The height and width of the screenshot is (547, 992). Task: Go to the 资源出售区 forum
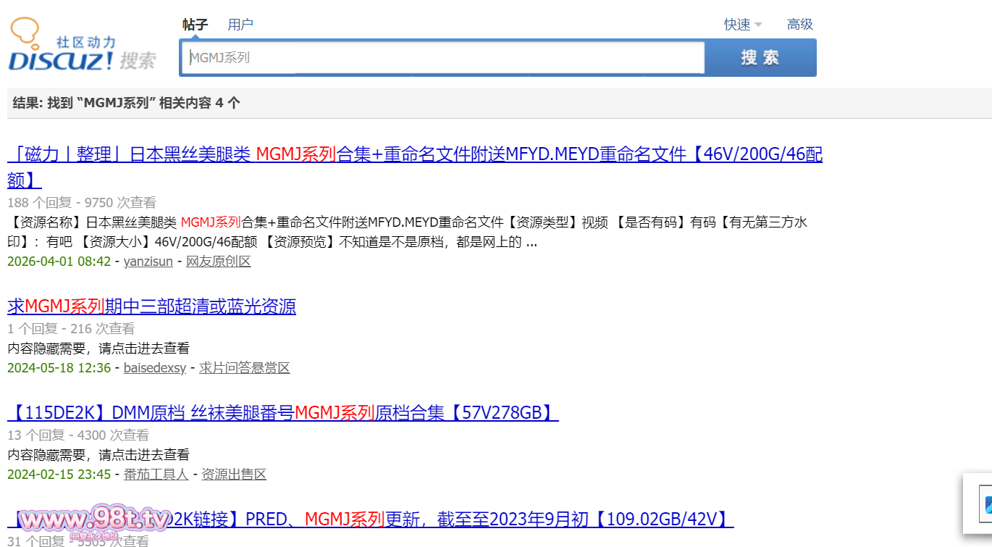234,475
